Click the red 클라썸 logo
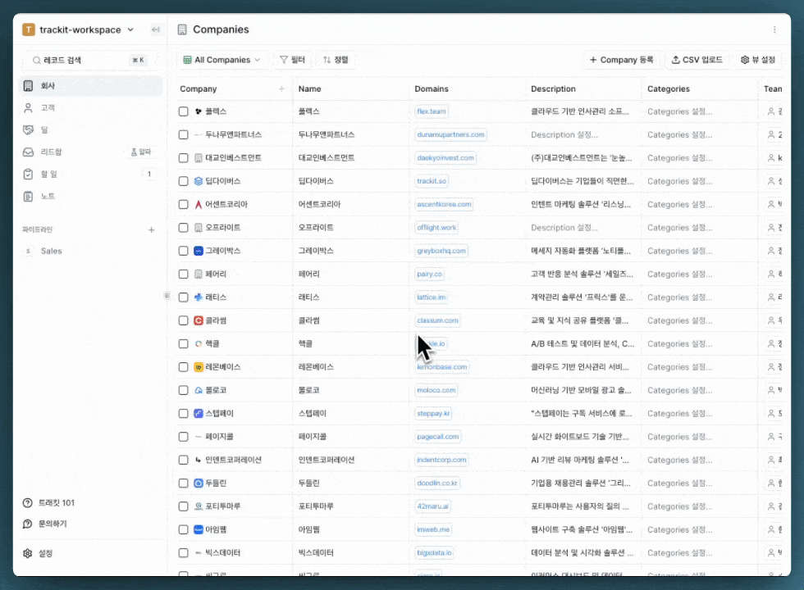Viewport: 804px width, 590px height. (x=199, y=320)
